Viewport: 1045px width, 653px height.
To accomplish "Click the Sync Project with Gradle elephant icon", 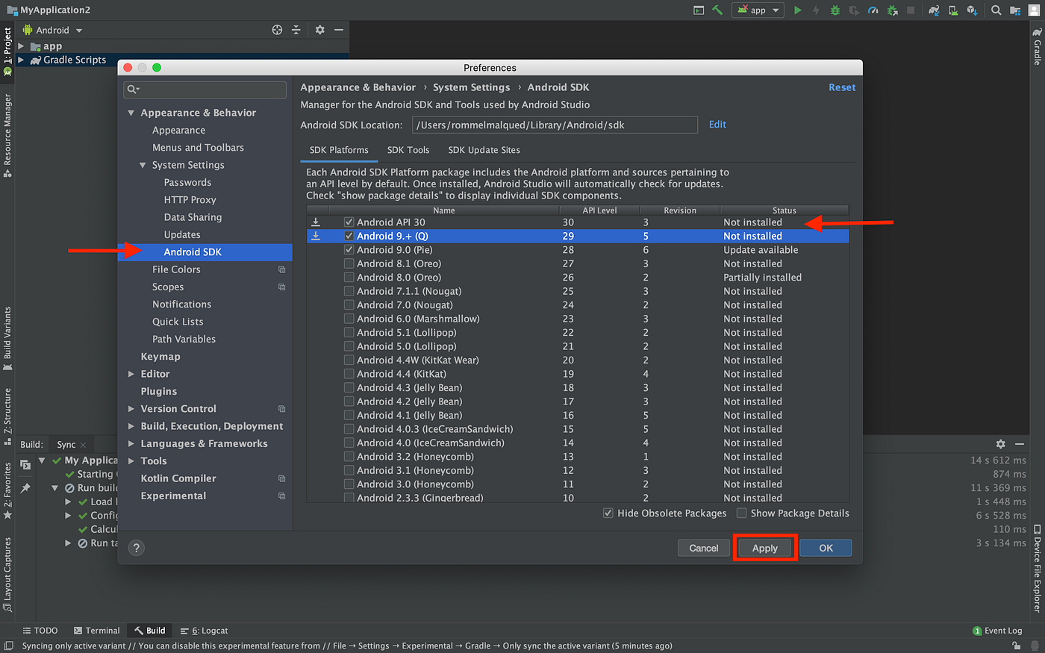I will pyautogui.click(x=934, y=10).
